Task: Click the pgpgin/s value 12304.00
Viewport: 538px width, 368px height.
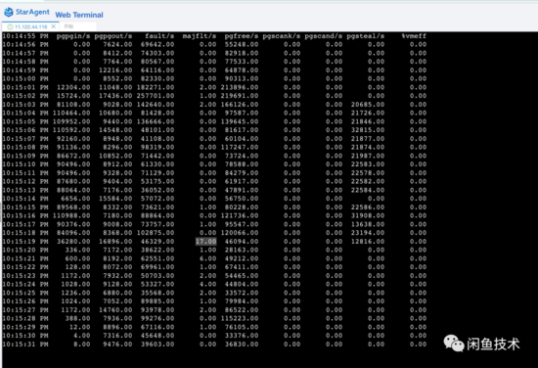Action: click(73, 87)
